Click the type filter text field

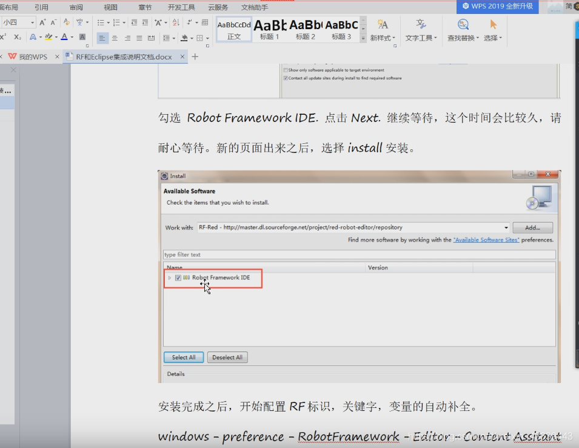click(360, 255)
